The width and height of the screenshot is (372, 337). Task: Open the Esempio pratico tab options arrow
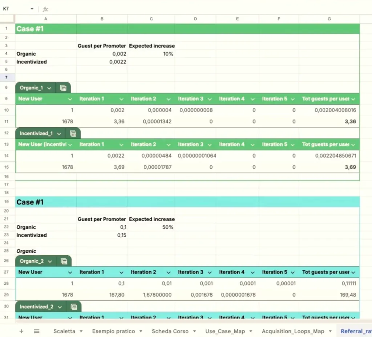click(141, 331)
